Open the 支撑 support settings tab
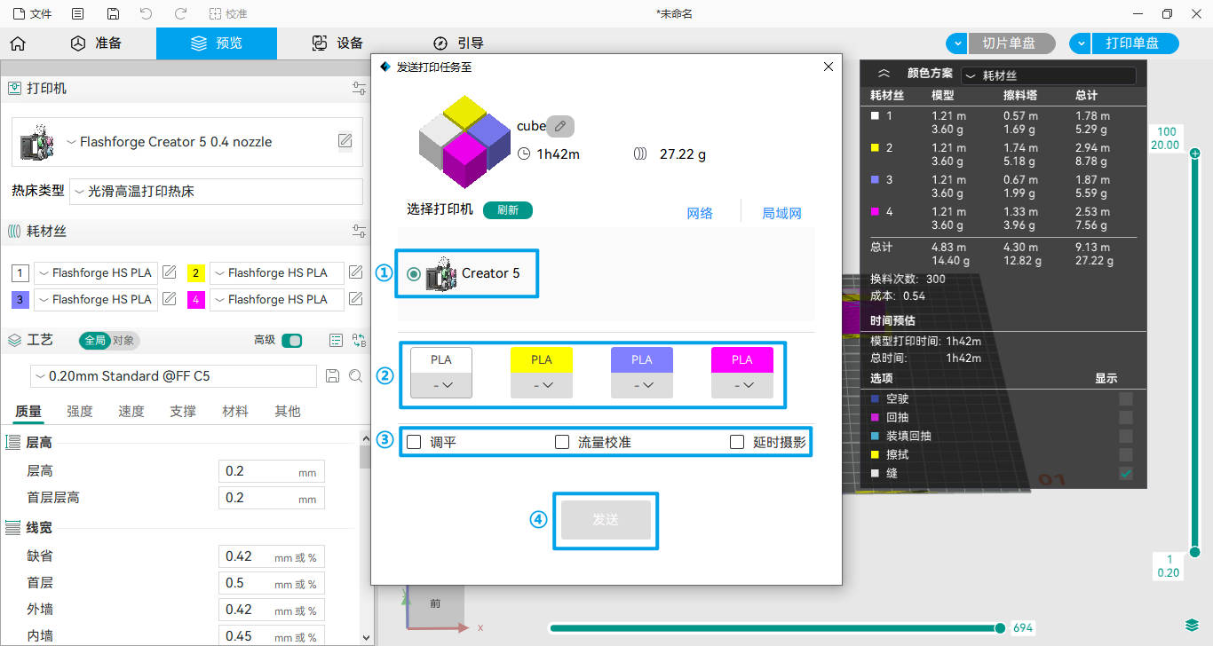This screenshot has height=646, width=1213. tap(183, 412)
